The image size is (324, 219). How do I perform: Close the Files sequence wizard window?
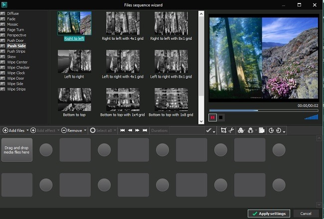tap(315, 5)
